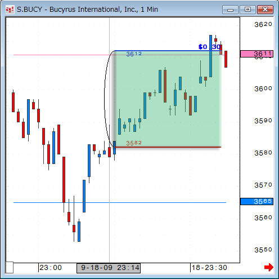Click the red arrow at bottom right

269,267
